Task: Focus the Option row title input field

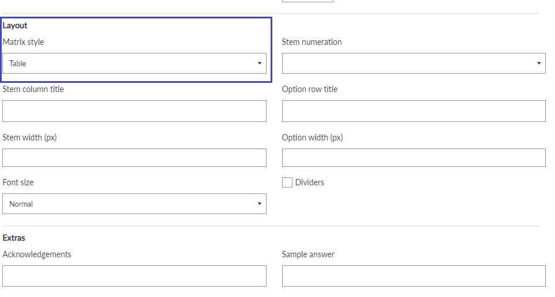Action: coord(414,111)
